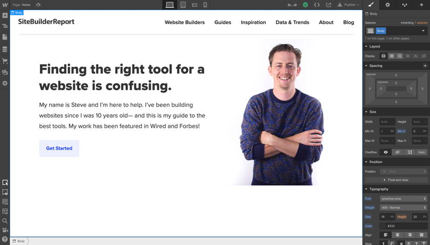Open the share project icon
This screenshot has width=430, height=245.
(x=328, y=5)
